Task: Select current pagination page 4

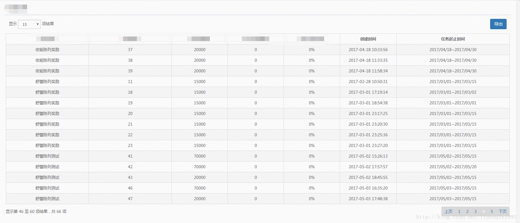Action: coord(483,211)
